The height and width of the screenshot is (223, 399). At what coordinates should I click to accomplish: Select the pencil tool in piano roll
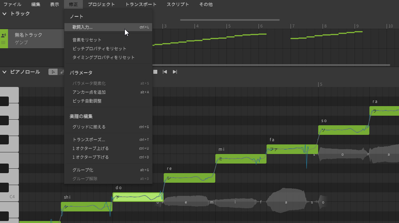[62, 72]
